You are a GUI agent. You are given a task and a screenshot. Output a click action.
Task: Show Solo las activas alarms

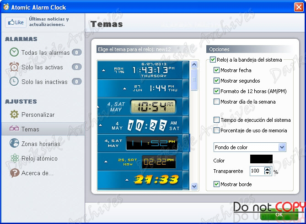click(x=42, y=67)
